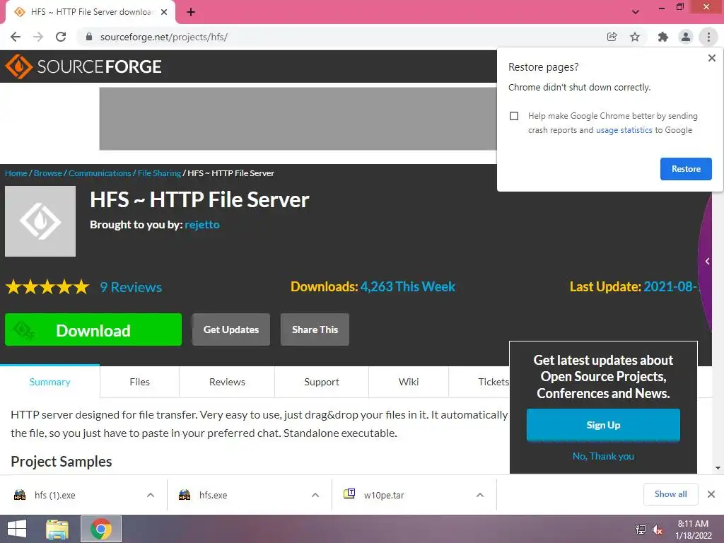Go back using browser back arrow

click(x=16, y=37)
